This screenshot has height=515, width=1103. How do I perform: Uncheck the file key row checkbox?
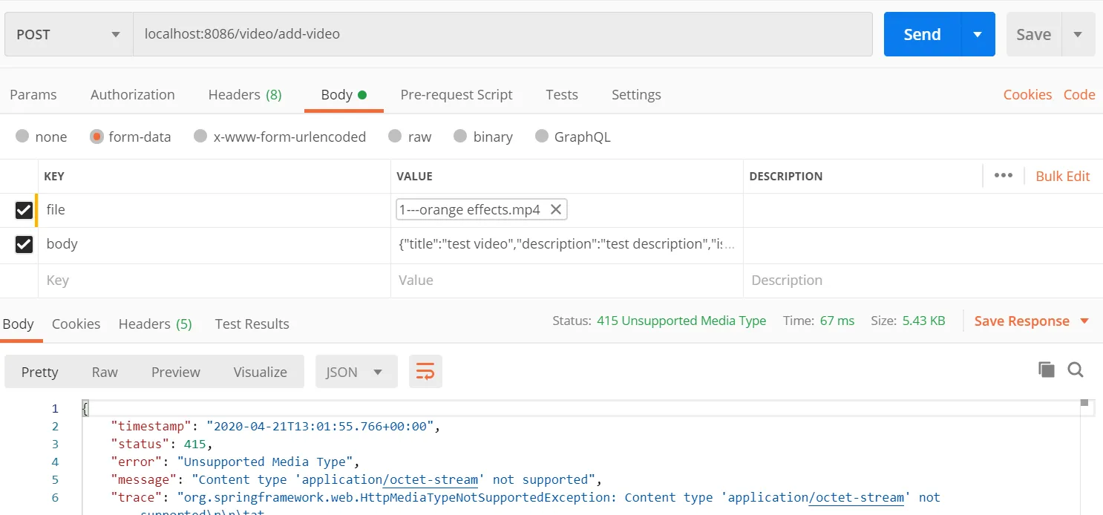click(24, 210)
